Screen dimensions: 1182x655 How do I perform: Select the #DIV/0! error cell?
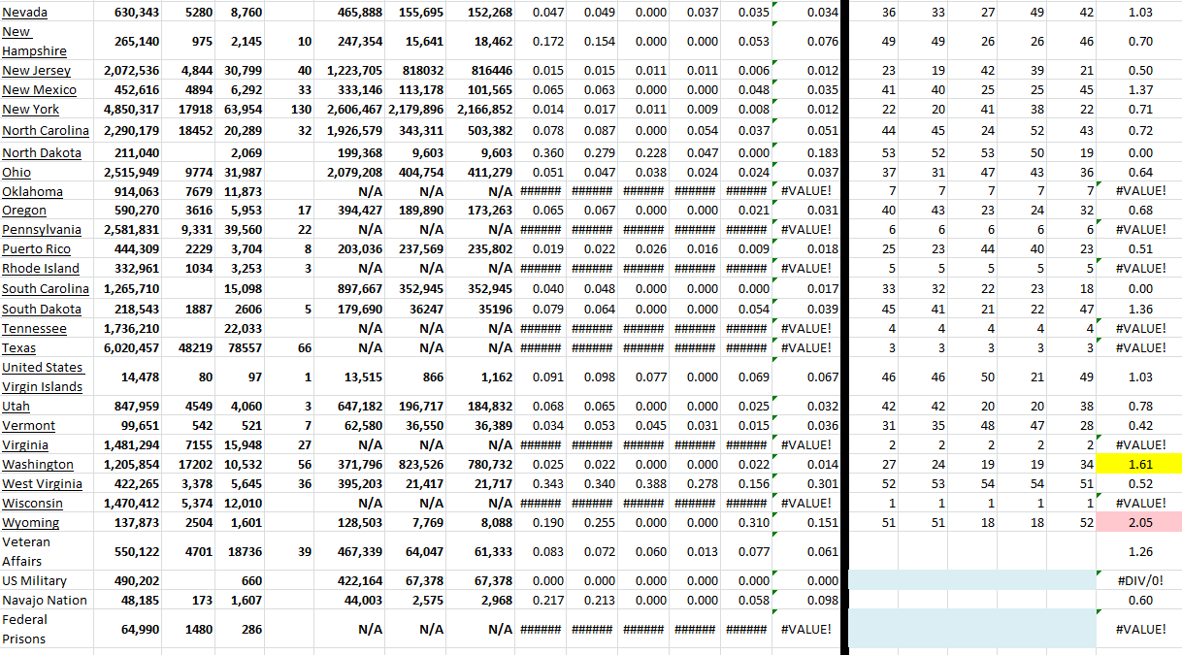(x=1140, y=580)
